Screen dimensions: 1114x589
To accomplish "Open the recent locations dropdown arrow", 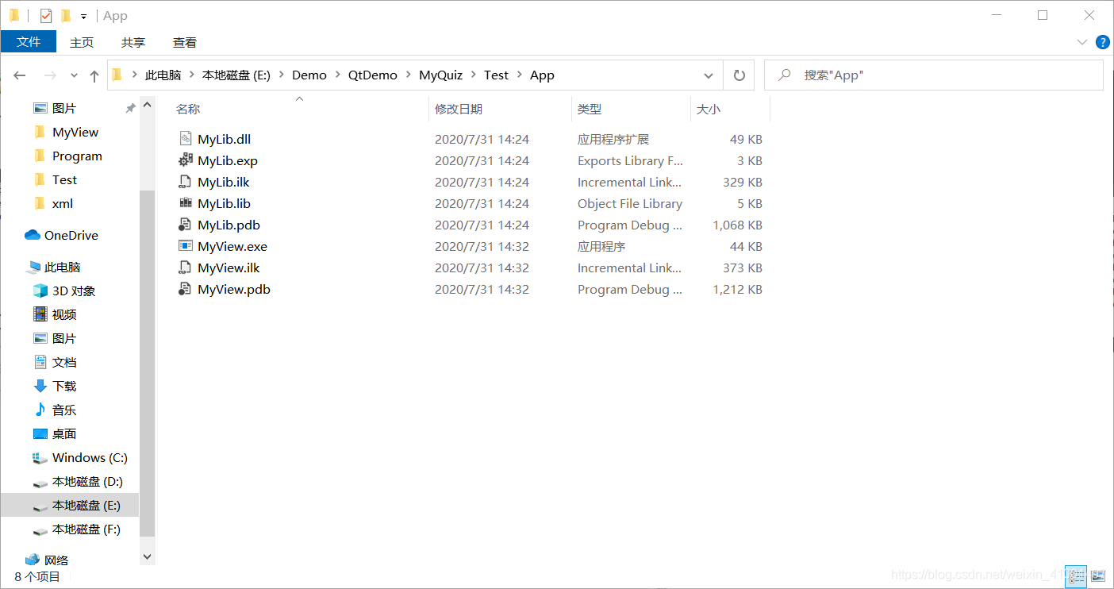I will click(x=74, y=75).
